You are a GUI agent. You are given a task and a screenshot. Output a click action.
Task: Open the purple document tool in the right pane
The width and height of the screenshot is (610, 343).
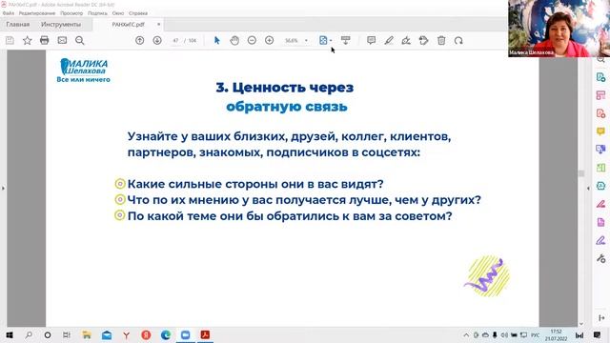coord(600,222)
